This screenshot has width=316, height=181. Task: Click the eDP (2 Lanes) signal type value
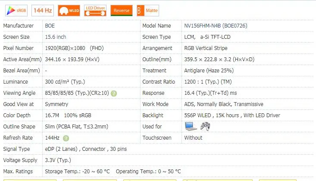pyautogui.click(x=86, y=149)
